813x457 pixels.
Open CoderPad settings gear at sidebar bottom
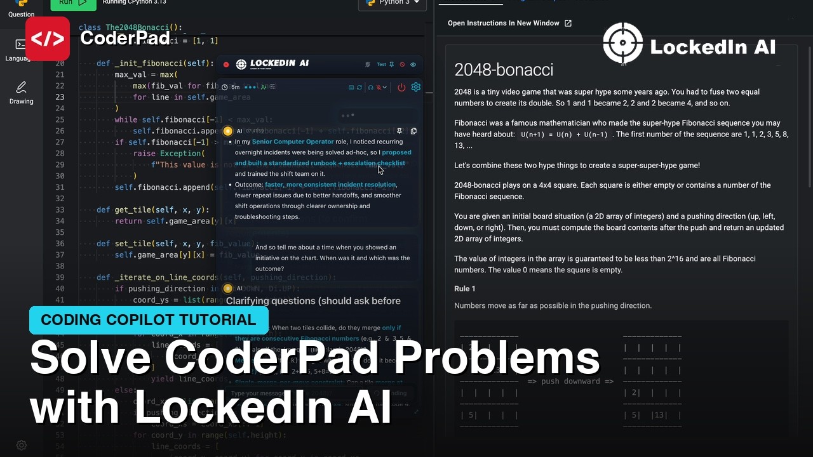coord(21,445)
